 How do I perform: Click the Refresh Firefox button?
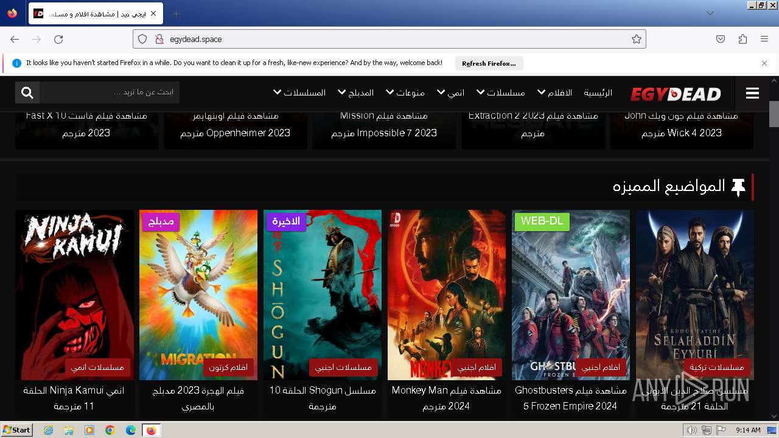489,63
